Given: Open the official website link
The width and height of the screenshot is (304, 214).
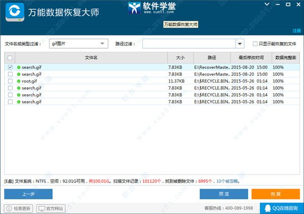Looking at the screenshot, I should click(x=51, y=208).
